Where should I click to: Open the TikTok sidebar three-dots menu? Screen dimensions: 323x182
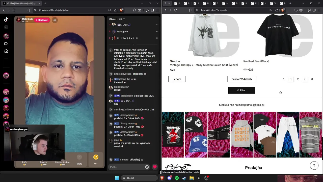6,58
